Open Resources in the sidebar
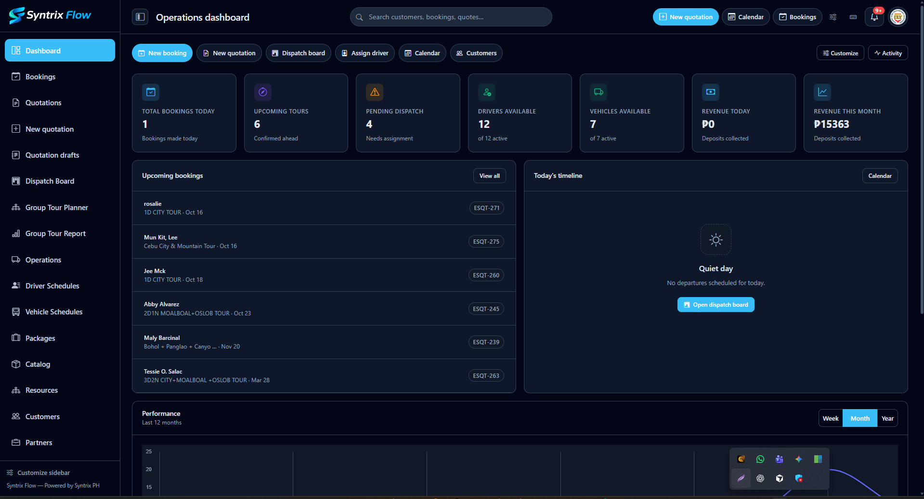 coord(60,390)
